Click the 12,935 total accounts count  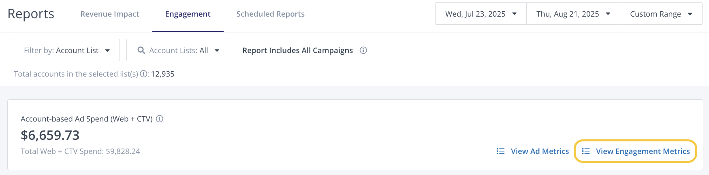(x=162, y=74)
